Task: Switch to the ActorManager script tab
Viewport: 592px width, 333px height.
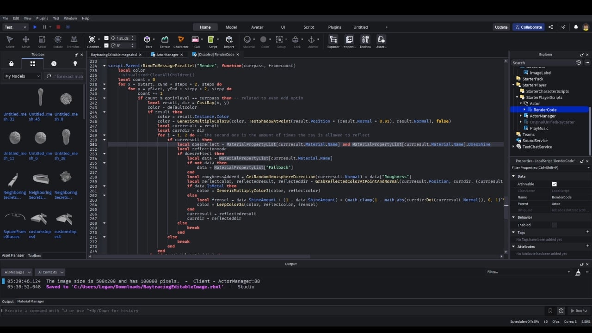Action: pos(167,55)
